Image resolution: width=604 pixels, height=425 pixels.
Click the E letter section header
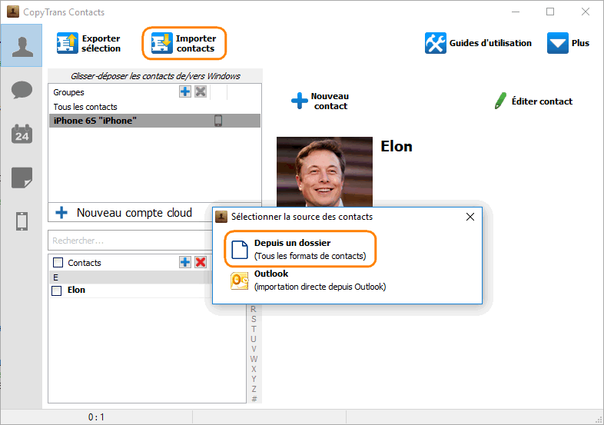pyautogui.click(x=131, y=277)
